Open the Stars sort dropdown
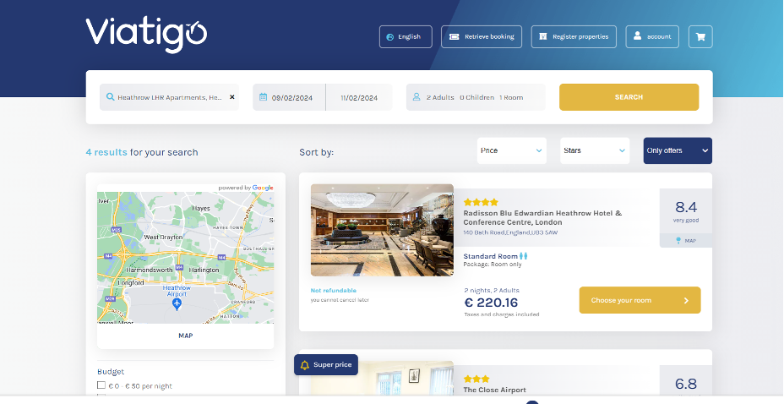Viewport: 784px width, 404px height. [x=595, y=150]
